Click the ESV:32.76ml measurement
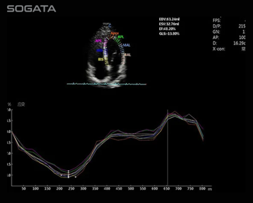Screen dimensions: 253x203 pyautogui.click(x=169, y=24)
